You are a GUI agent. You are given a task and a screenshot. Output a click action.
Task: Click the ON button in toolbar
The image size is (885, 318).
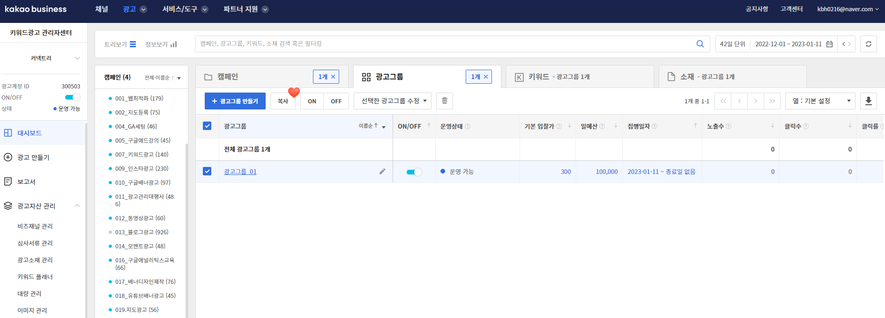pyautogui.click(x=312, y=101)
